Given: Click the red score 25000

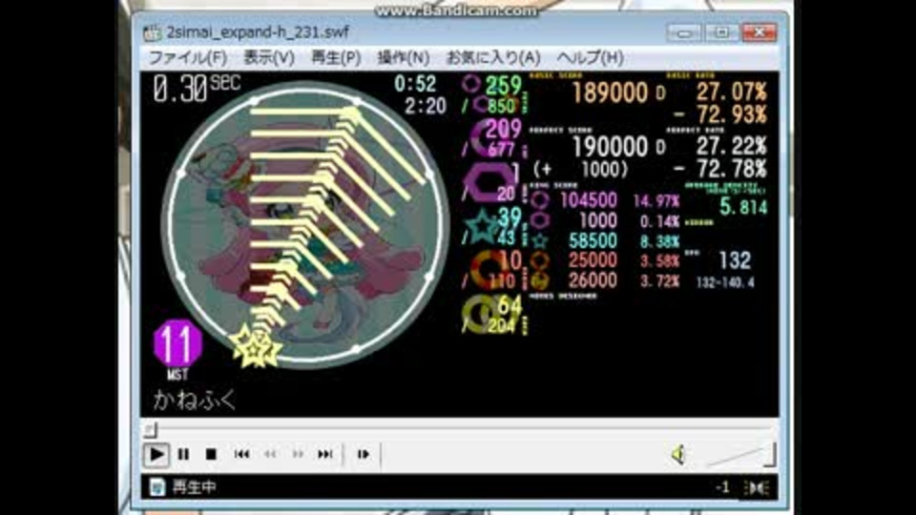Looking at the screenshot, I should (593, 260).
